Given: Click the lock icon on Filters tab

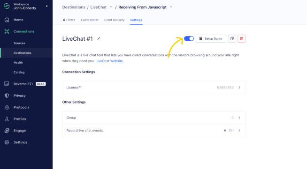Looking at the screenshot, I should tap(64, 20).
